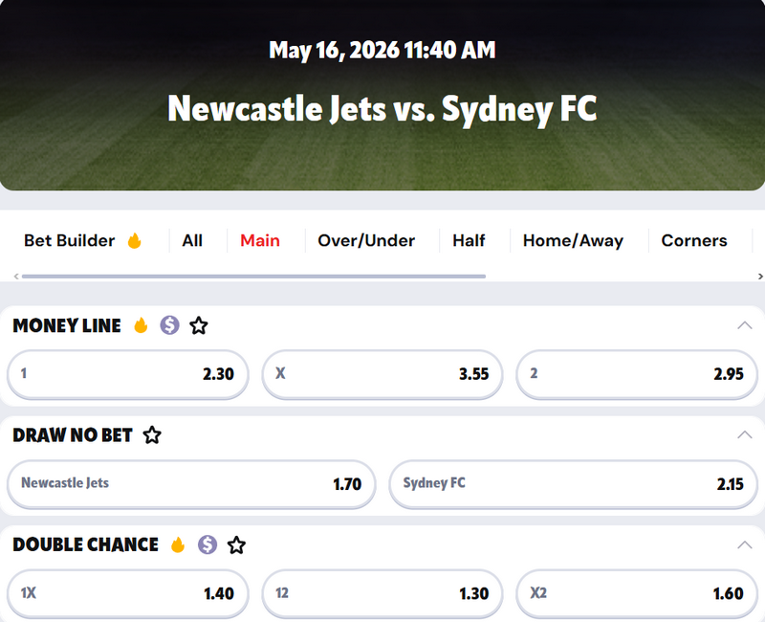Screen dimensions: 765x622
Task: Click the Double Chance dollar cashout icon
Action: 208,544
